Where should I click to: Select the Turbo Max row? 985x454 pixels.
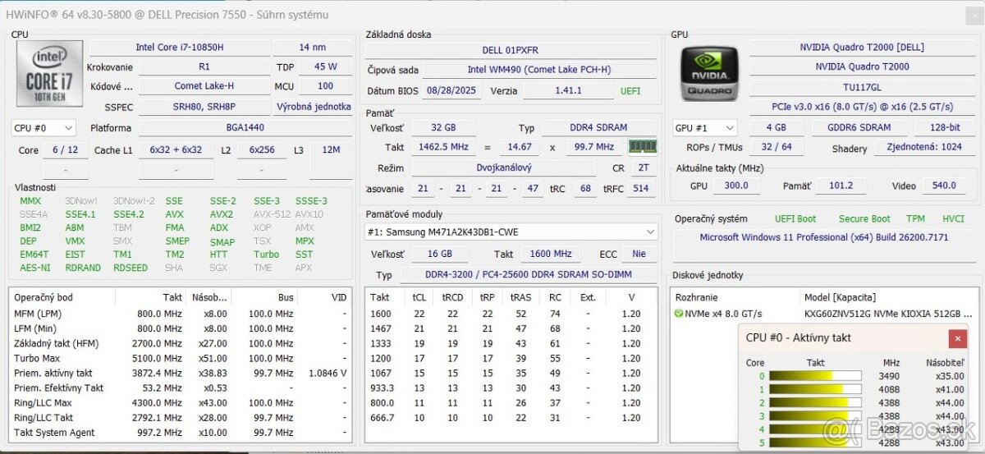coord(181,358)
